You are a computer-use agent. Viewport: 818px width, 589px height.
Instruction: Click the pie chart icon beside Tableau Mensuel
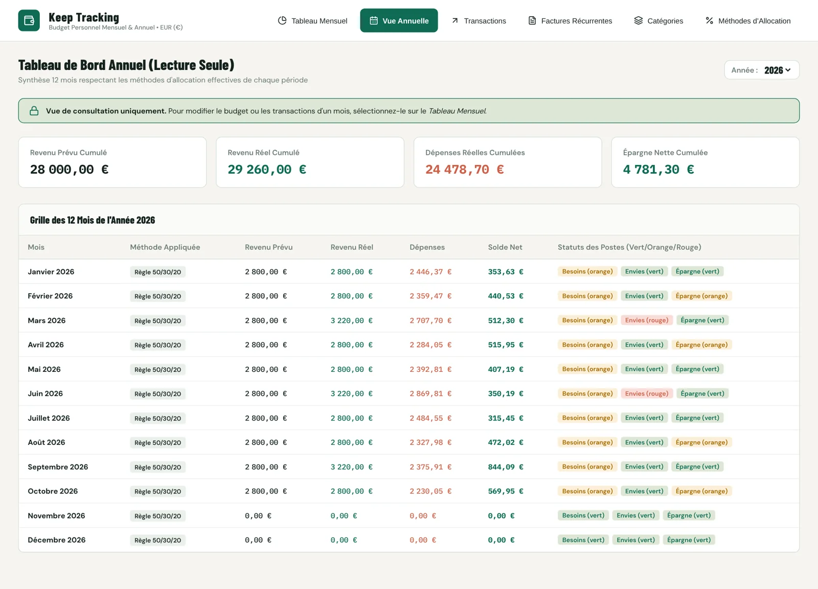point(282,20)
